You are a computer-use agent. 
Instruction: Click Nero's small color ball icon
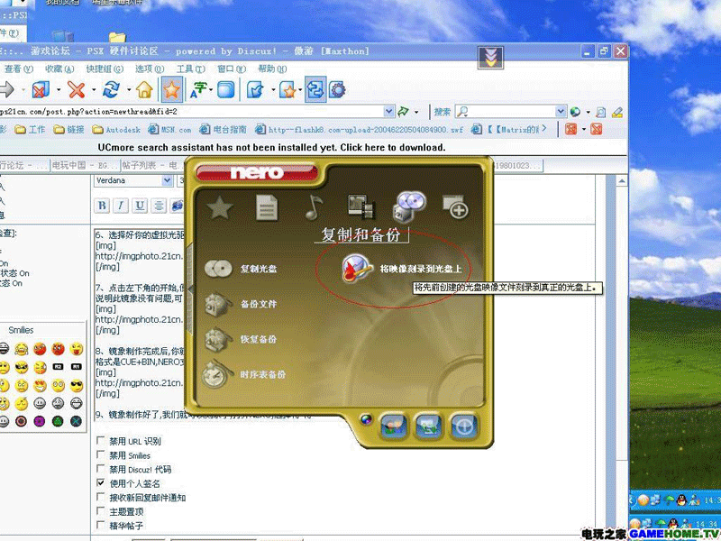tap(366, 419)
